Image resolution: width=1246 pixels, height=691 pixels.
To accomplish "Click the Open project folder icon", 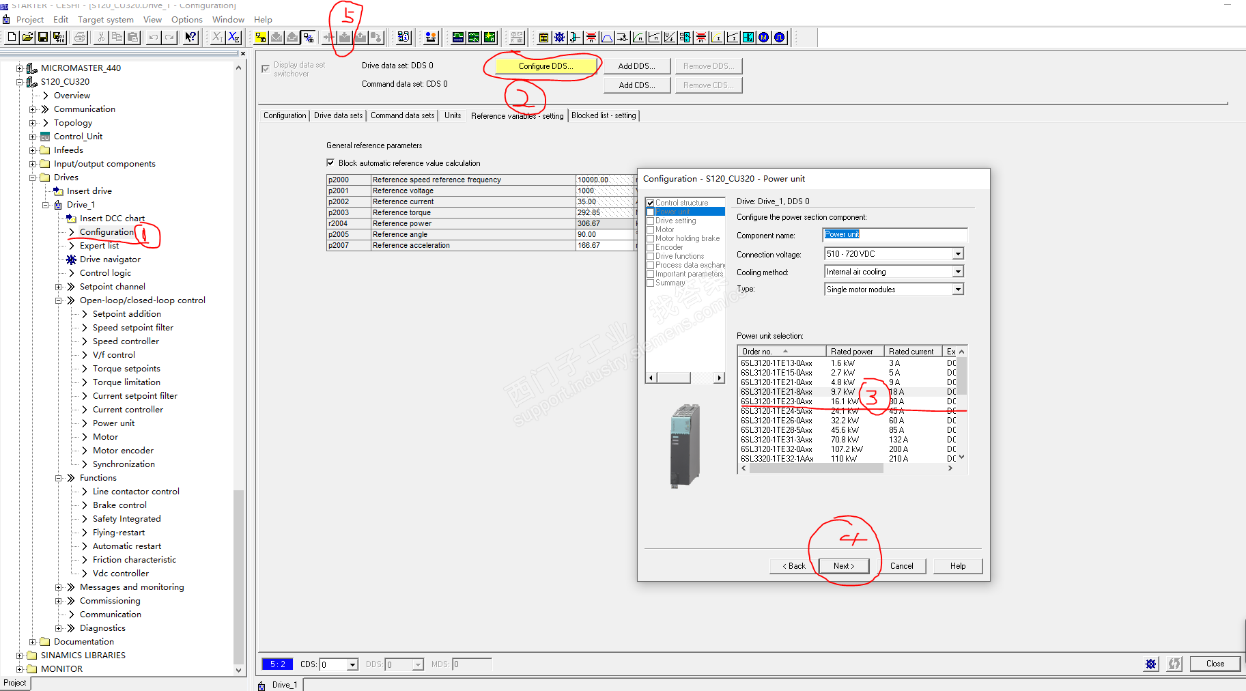I will (x=27, y=38).
